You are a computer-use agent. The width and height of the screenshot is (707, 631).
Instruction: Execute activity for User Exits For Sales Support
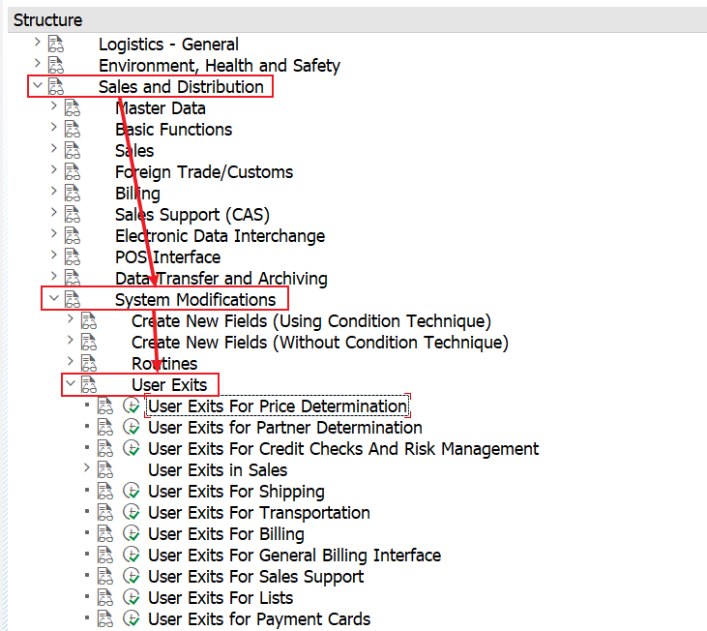[132, 576]
